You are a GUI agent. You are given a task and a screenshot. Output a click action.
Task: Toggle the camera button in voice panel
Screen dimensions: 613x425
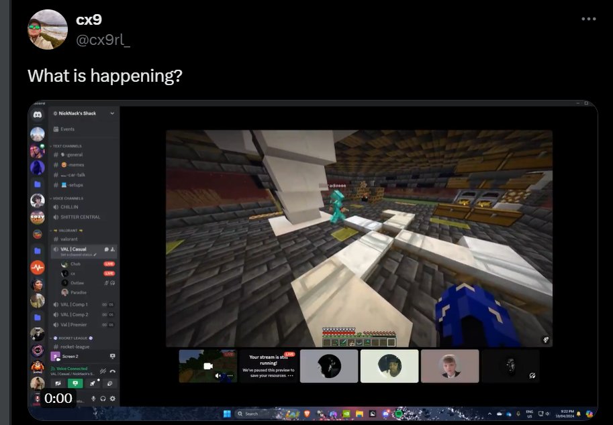pyautogui.click(x=58, y=383)
